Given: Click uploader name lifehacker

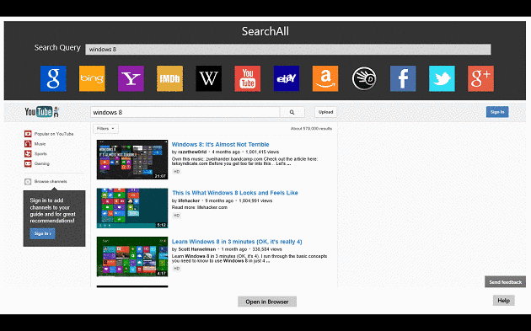Looking at the screenshot, I should click(x=189, y=200).
